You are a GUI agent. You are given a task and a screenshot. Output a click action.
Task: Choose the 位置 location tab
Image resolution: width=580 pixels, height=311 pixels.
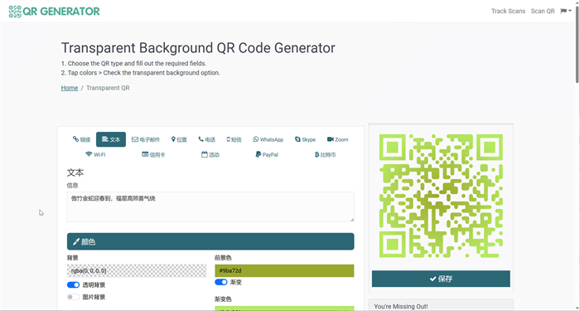coord(179,139)
